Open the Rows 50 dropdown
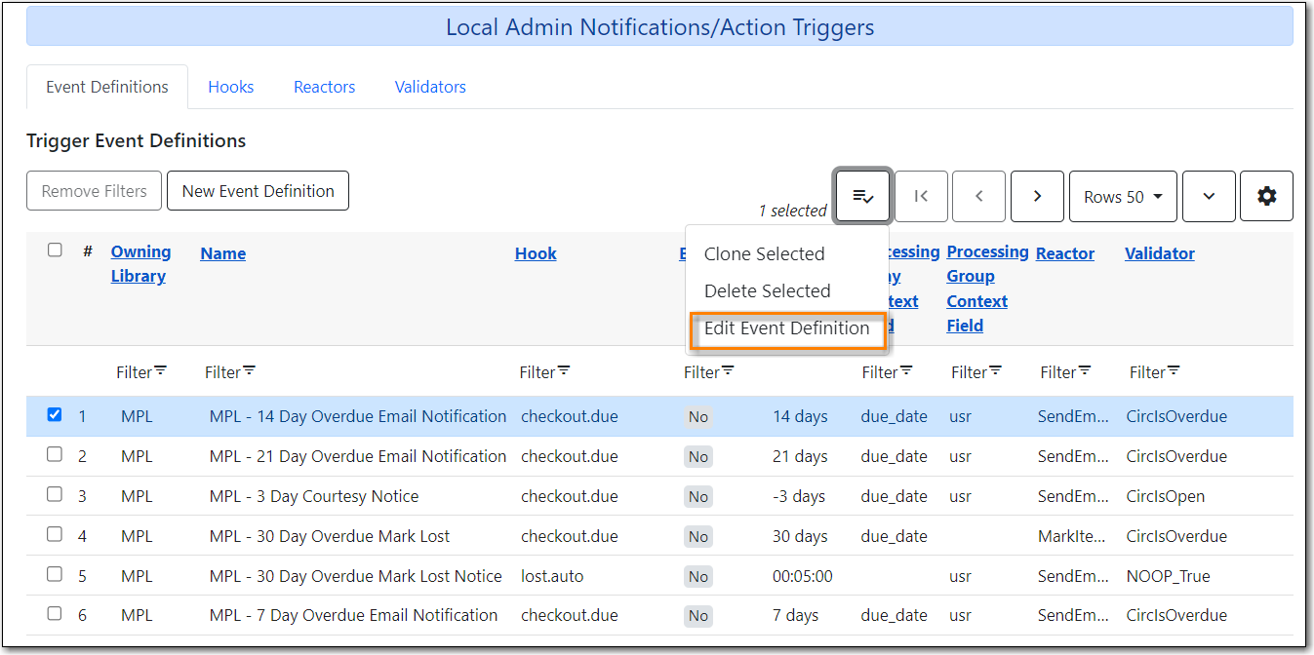The image size is (1314, 655). coord(1123,196)
